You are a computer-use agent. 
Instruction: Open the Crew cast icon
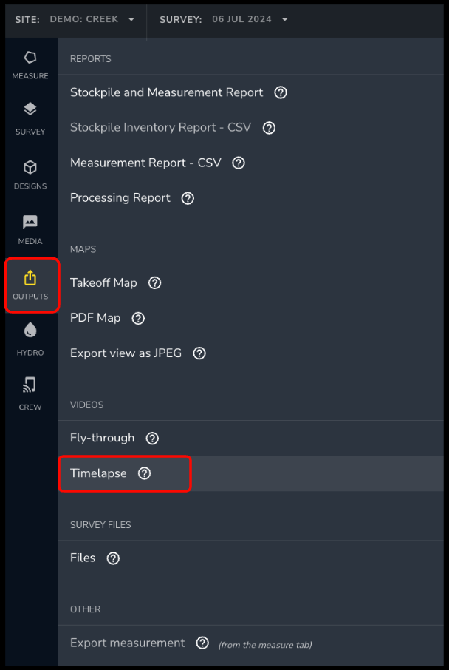tap(30, 385)
